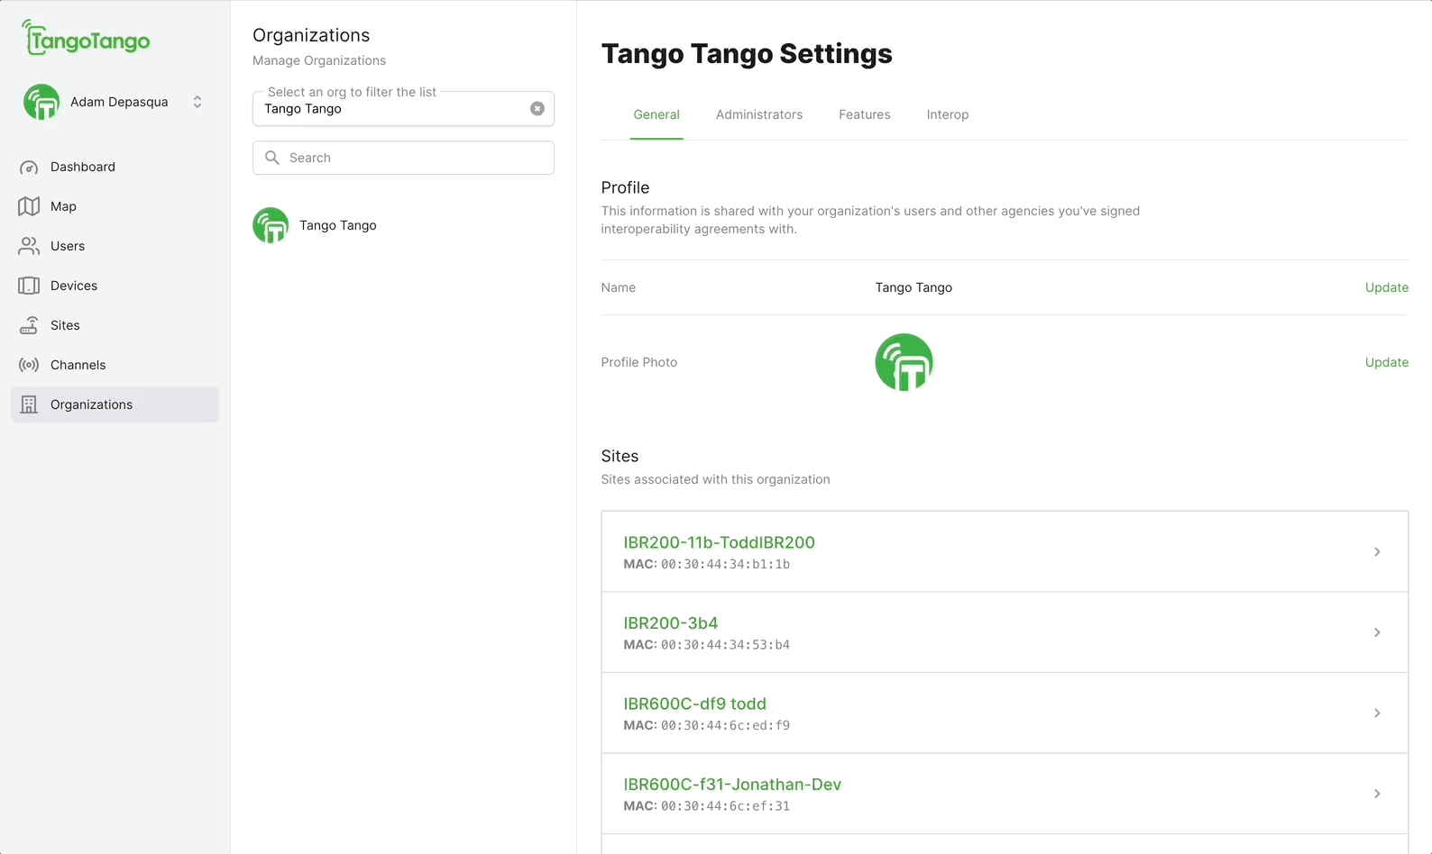
Task: Click Adam Depasqua's profile avatar
Action: [41, 102]
